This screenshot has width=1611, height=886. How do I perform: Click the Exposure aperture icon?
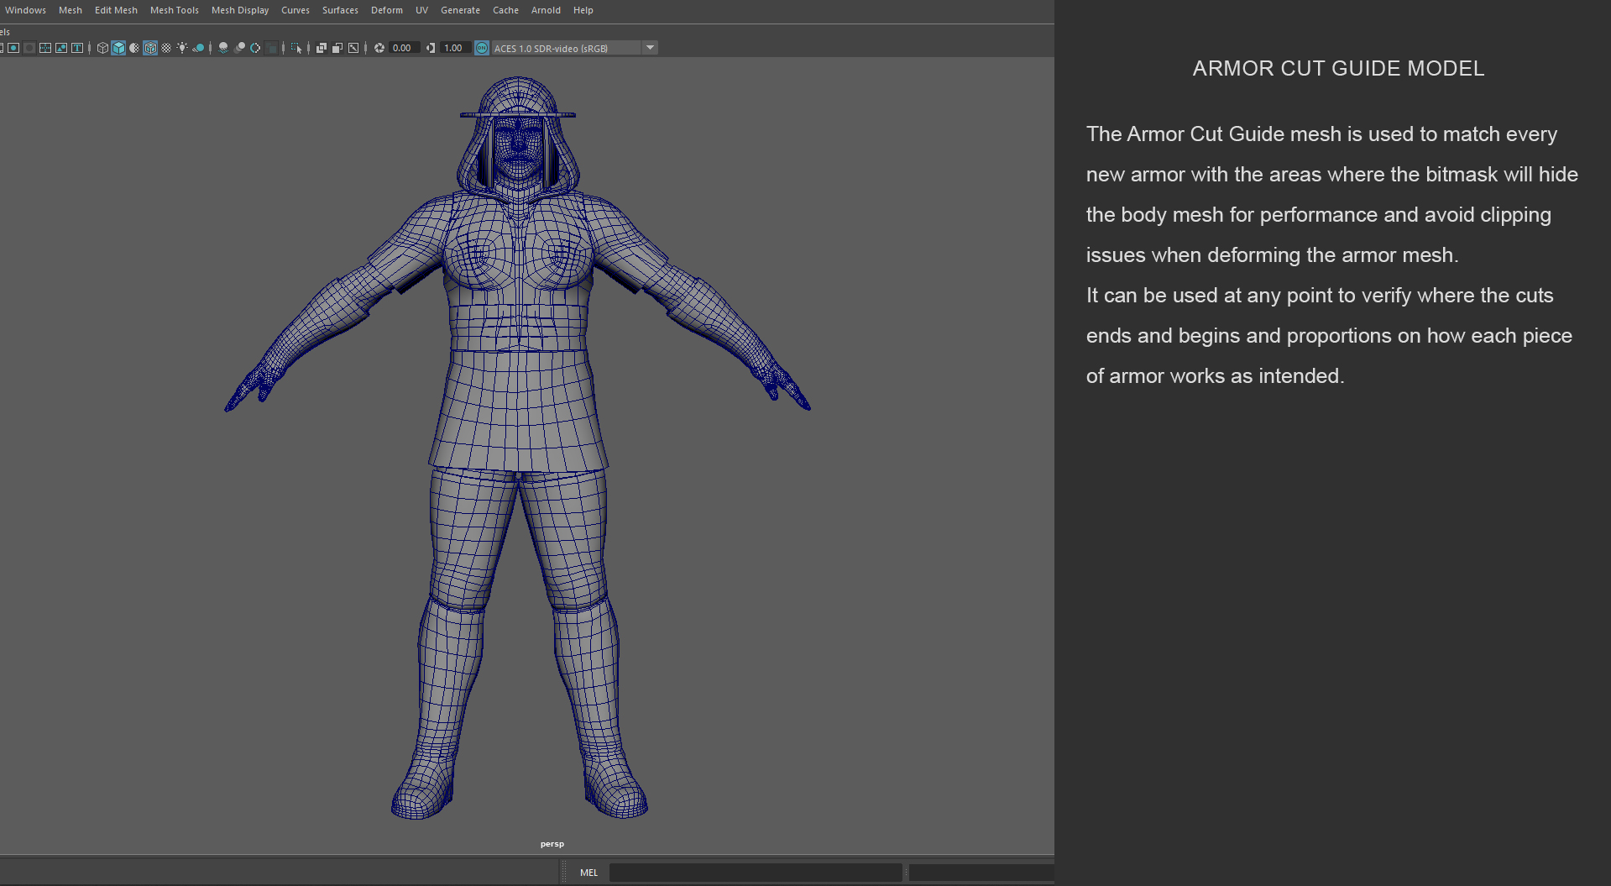point(379,48)
